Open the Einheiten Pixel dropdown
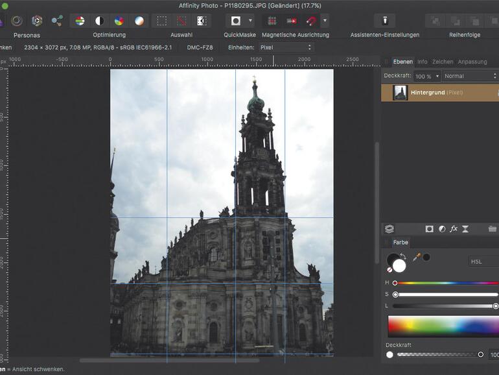Viewport: 499px width, 375px height. pyautogui.click(x=286, y=47)
